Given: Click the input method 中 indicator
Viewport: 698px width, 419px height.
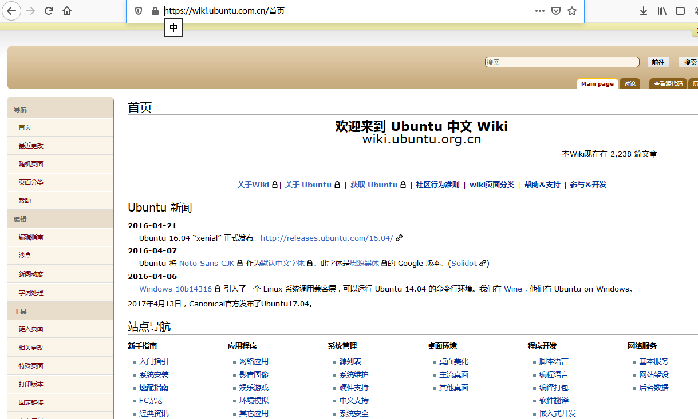Looking at the screenshot, I should 173,27.
